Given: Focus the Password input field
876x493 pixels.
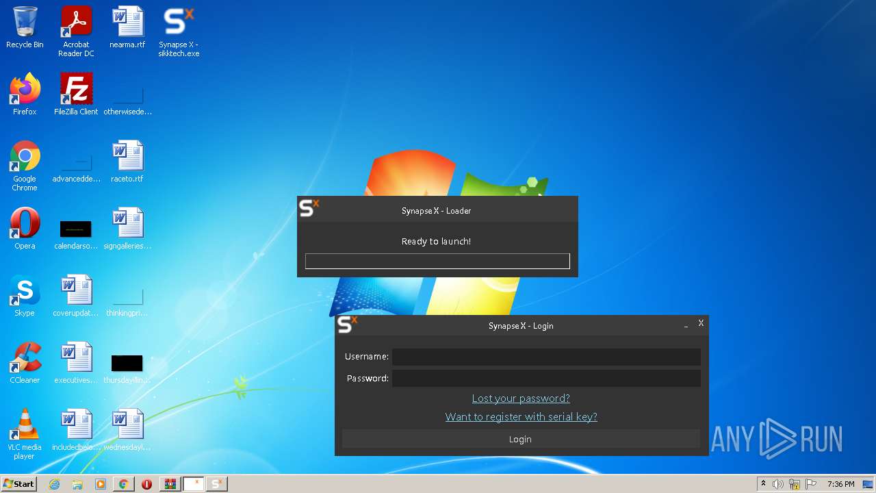Looking at the screenshot, I should pyautogui.click(x=546, y=379).
